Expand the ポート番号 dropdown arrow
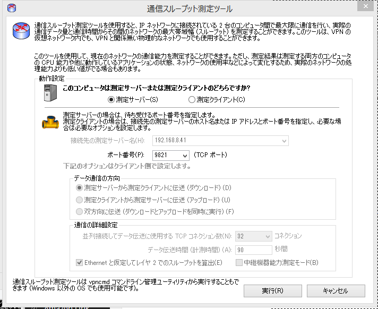Screen dimensions: 378x309 [184, 155]
